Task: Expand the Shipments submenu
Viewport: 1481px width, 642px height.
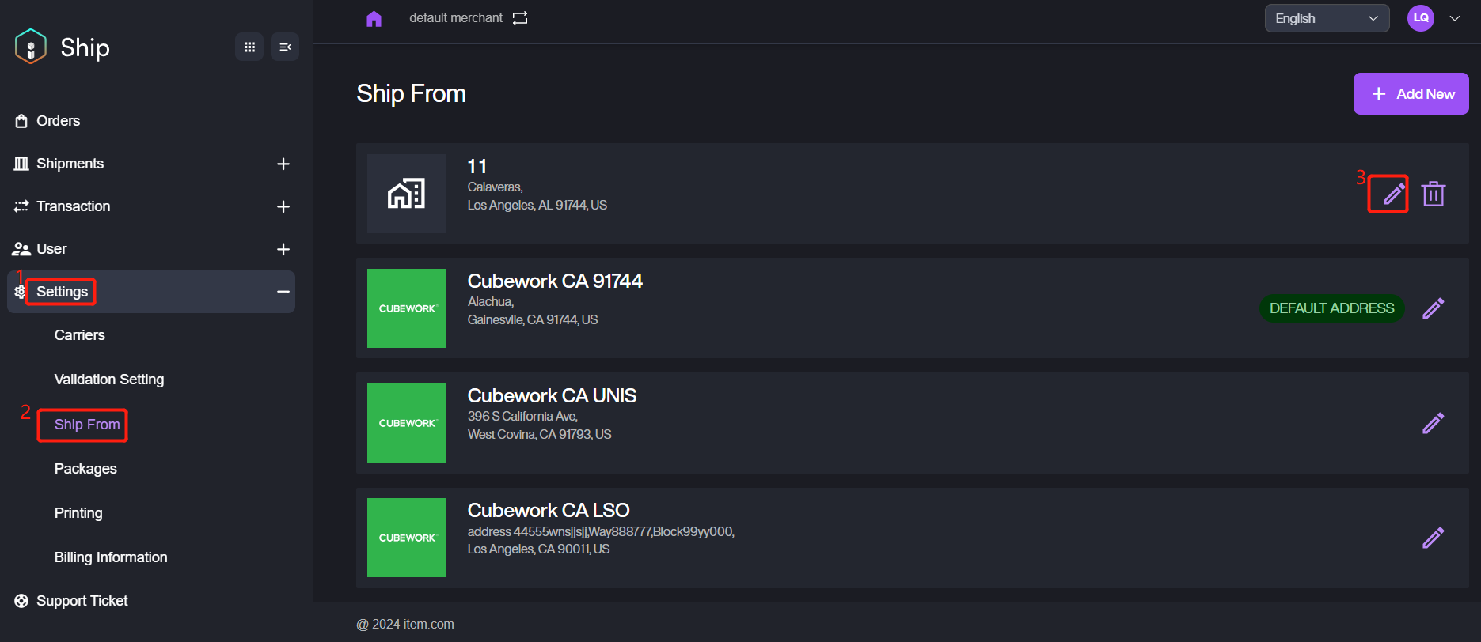Action: click(283, 164)
